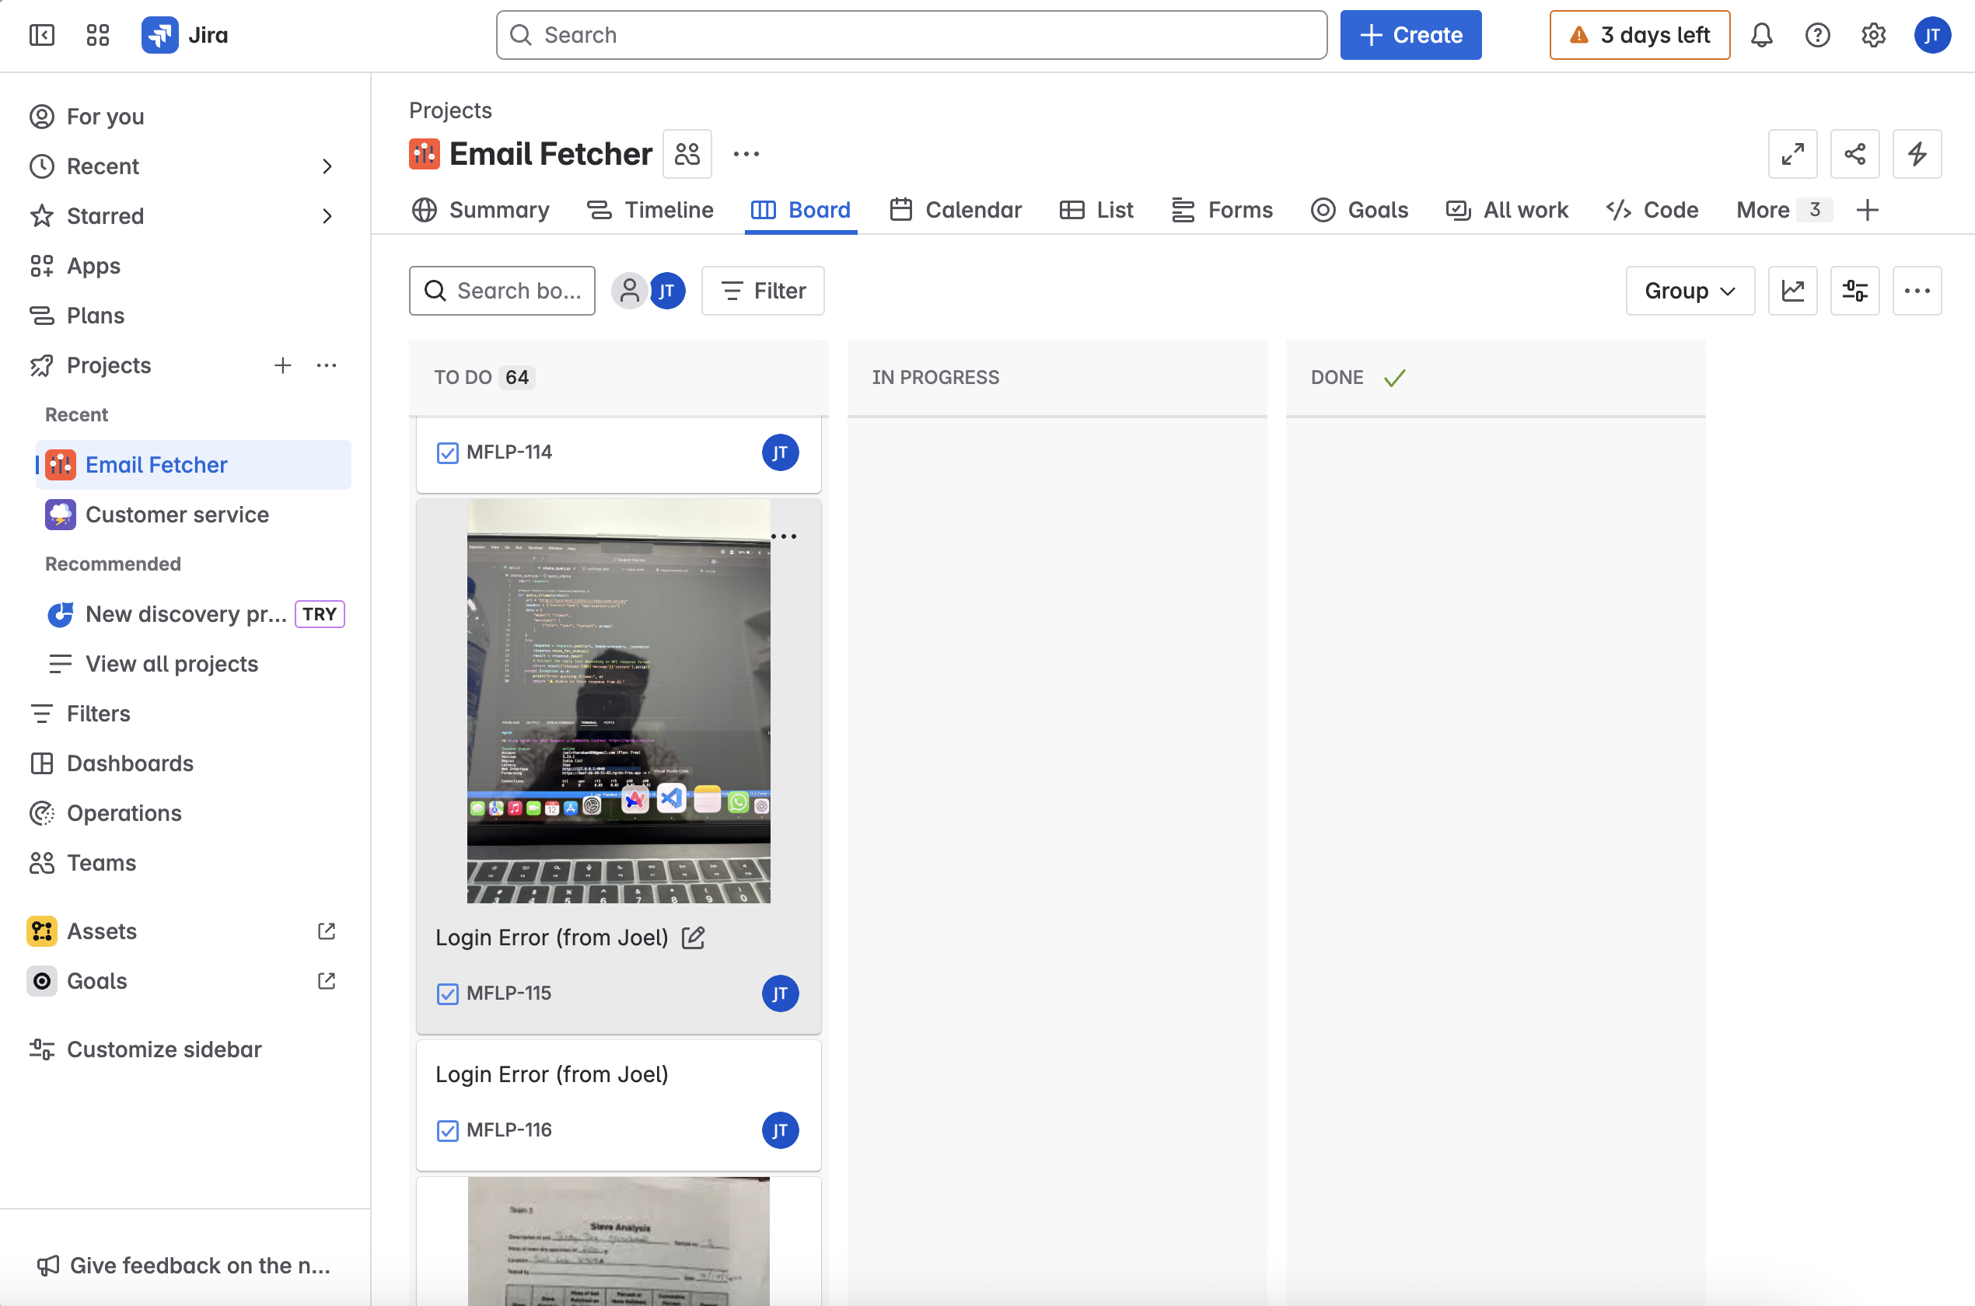
Task: Click the share icon for the project
Action: [1854, 154]
